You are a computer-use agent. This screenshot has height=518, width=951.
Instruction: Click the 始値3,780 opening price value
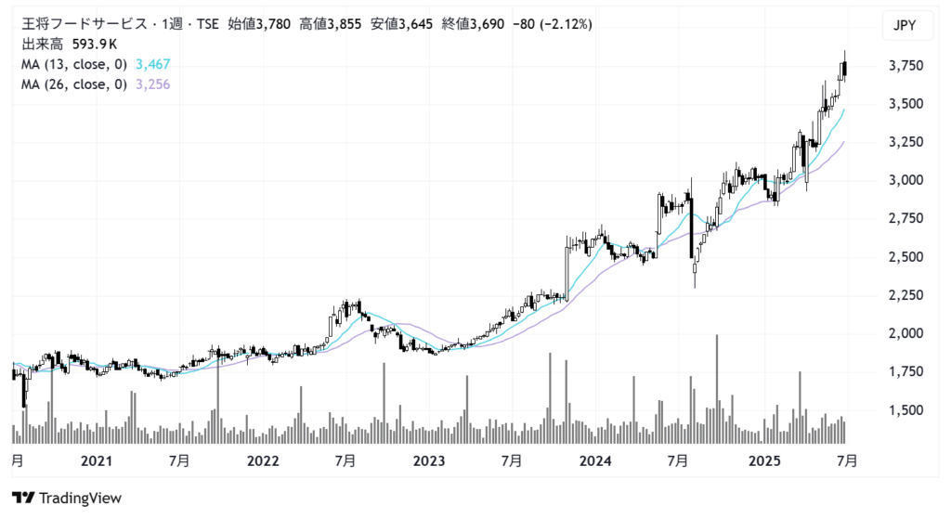[260, 24]
